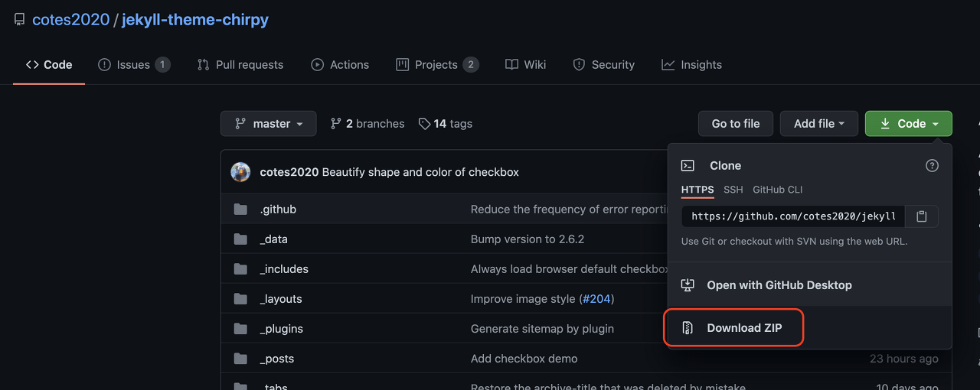Image resolution: width=980 pixels, height=390 pixels.
Task: Open the _data folder
Action: pos(273,239)
